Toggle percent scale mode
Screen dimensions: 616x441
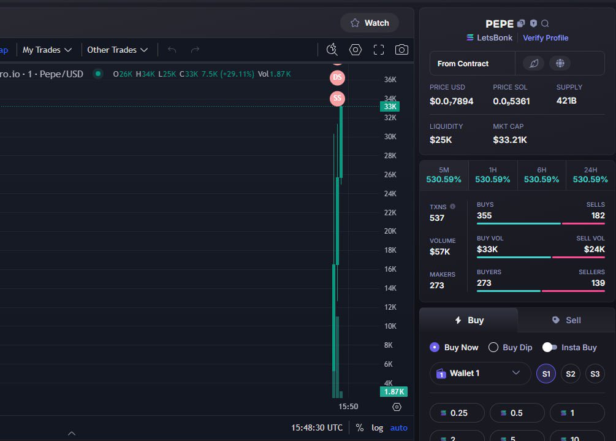[x=359, y=428]
